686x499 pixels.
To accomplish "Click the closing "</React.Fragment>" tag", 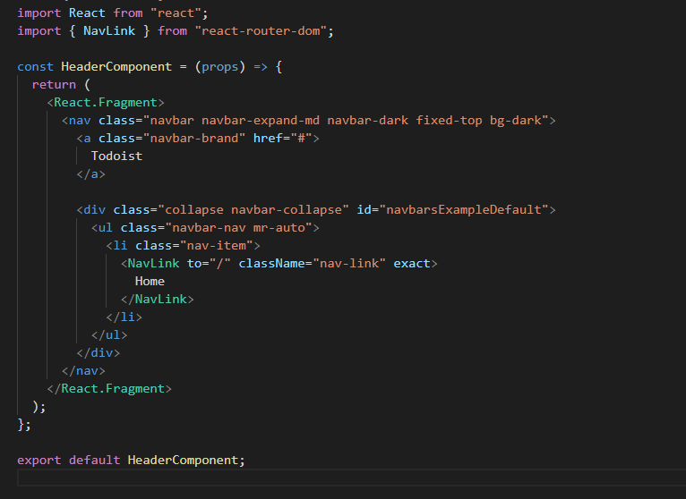I will click(x=109, y=389).
